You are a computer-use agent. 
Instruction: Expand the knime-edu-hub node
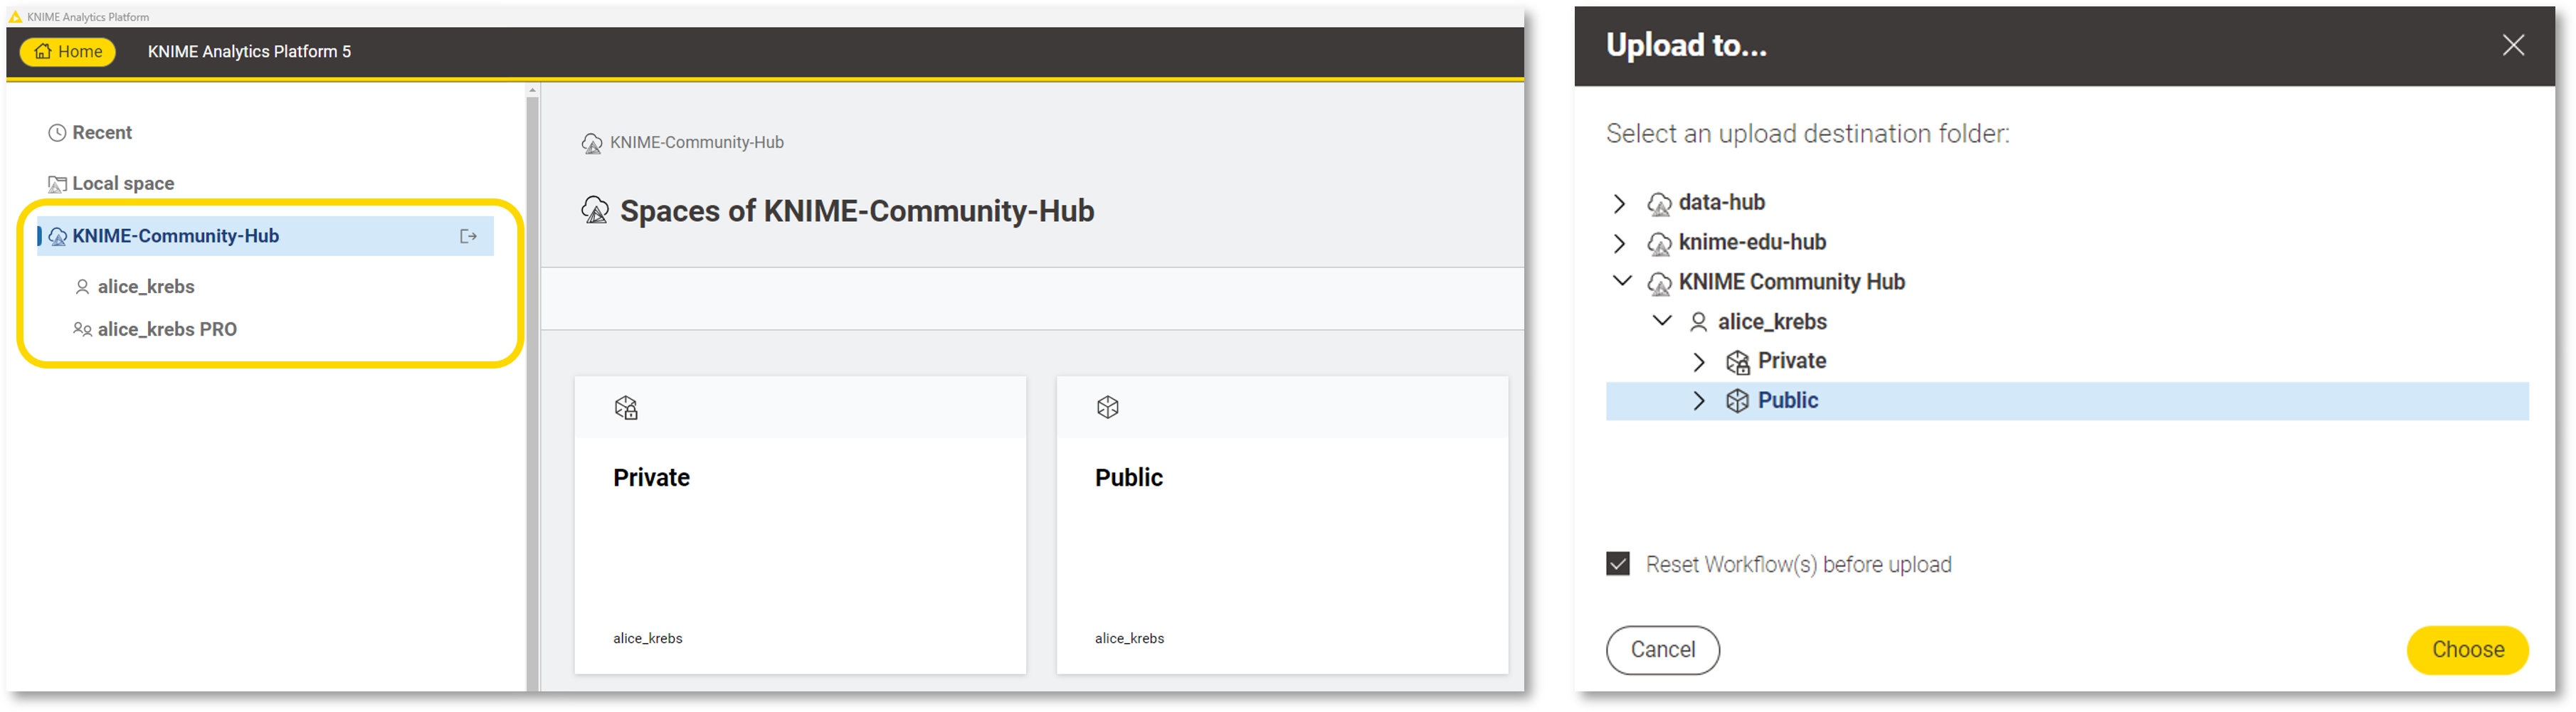point(1620,244)
